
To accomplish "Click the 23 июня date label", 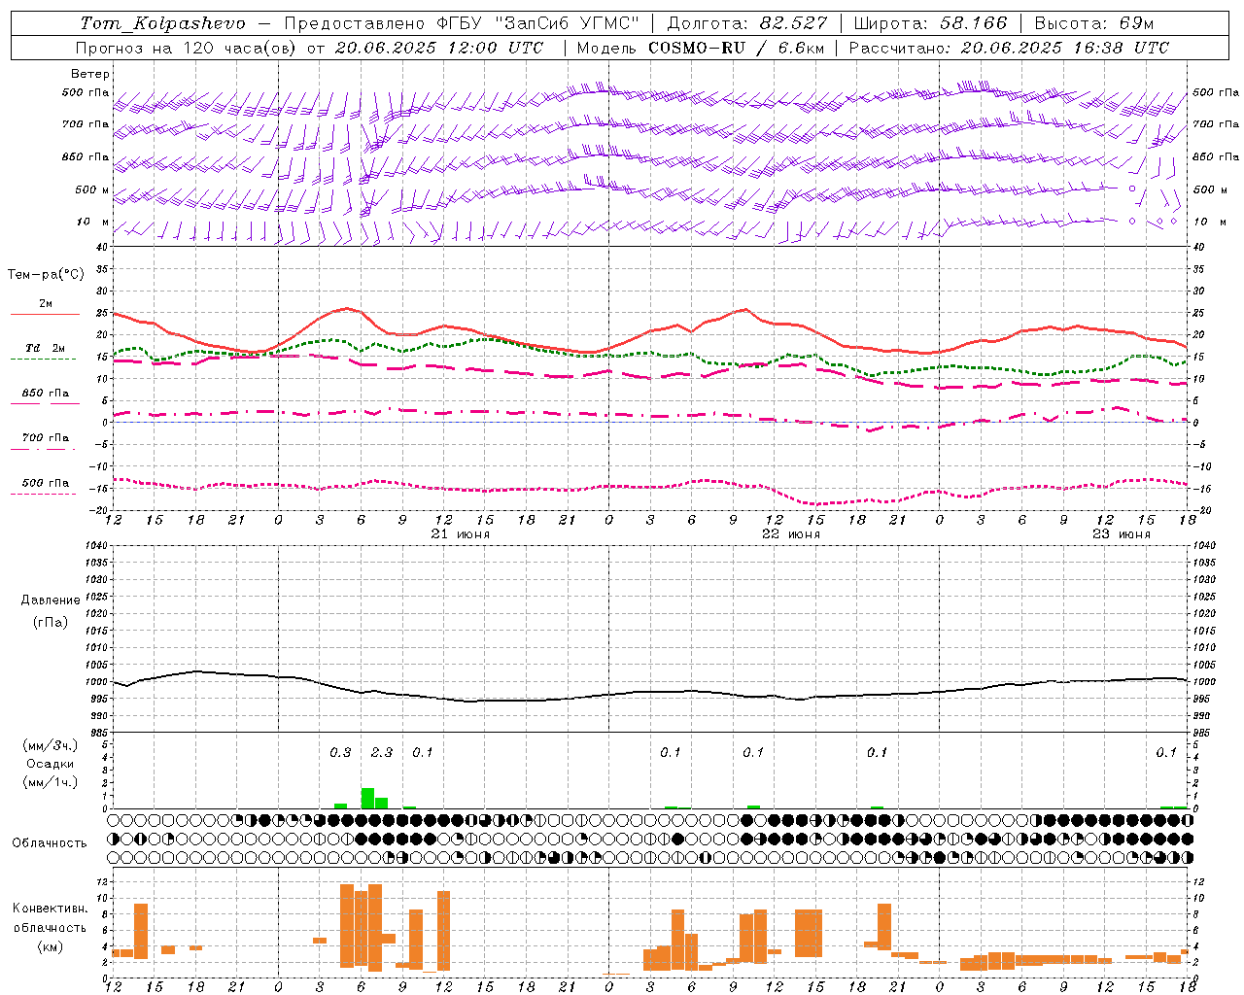I will click(1121, 534).
